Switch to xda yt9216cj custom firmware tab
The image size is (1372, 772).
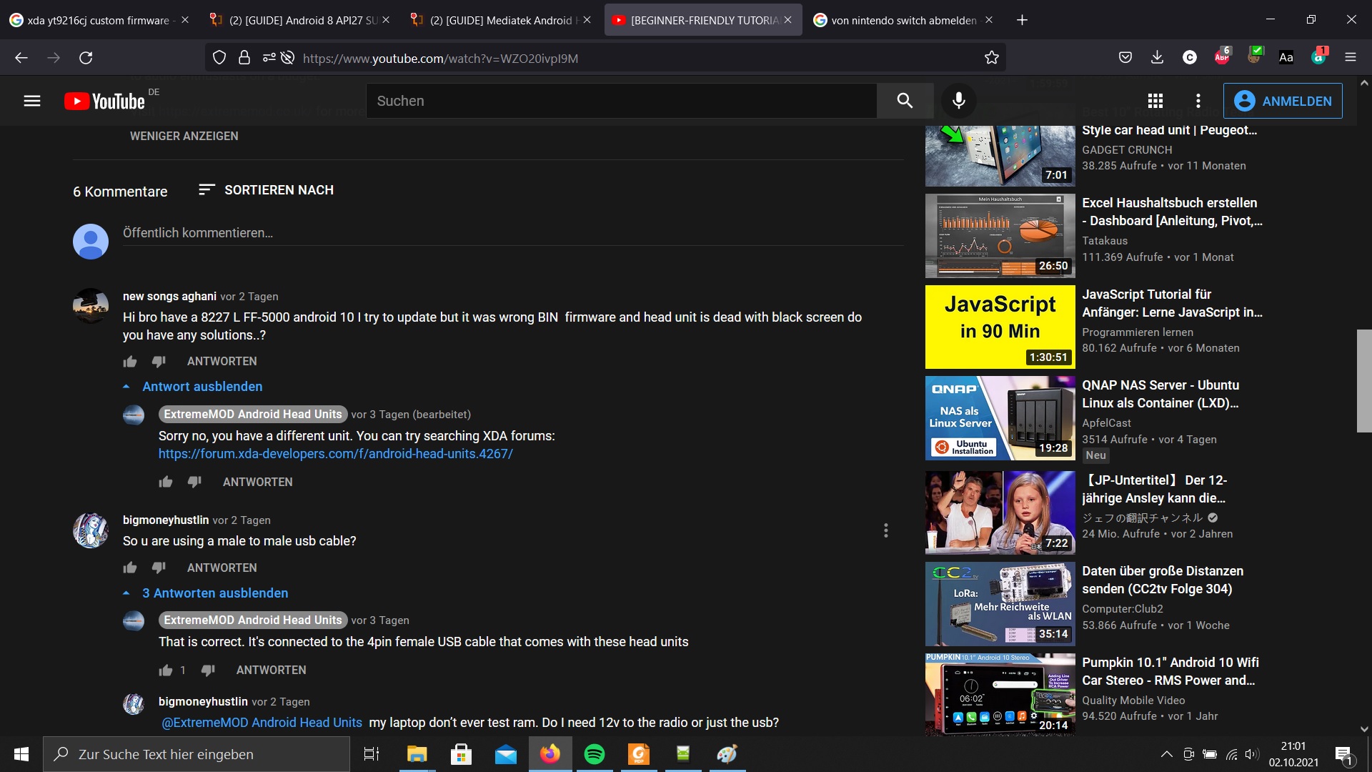tap(98, 20)
